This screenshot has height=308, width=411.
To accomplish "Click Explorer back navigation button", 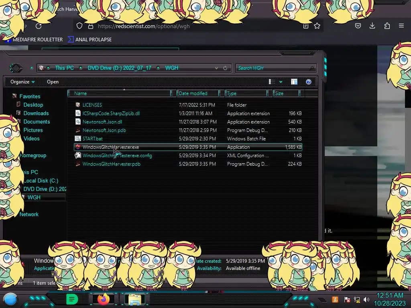I will click(x=16, y=68).
